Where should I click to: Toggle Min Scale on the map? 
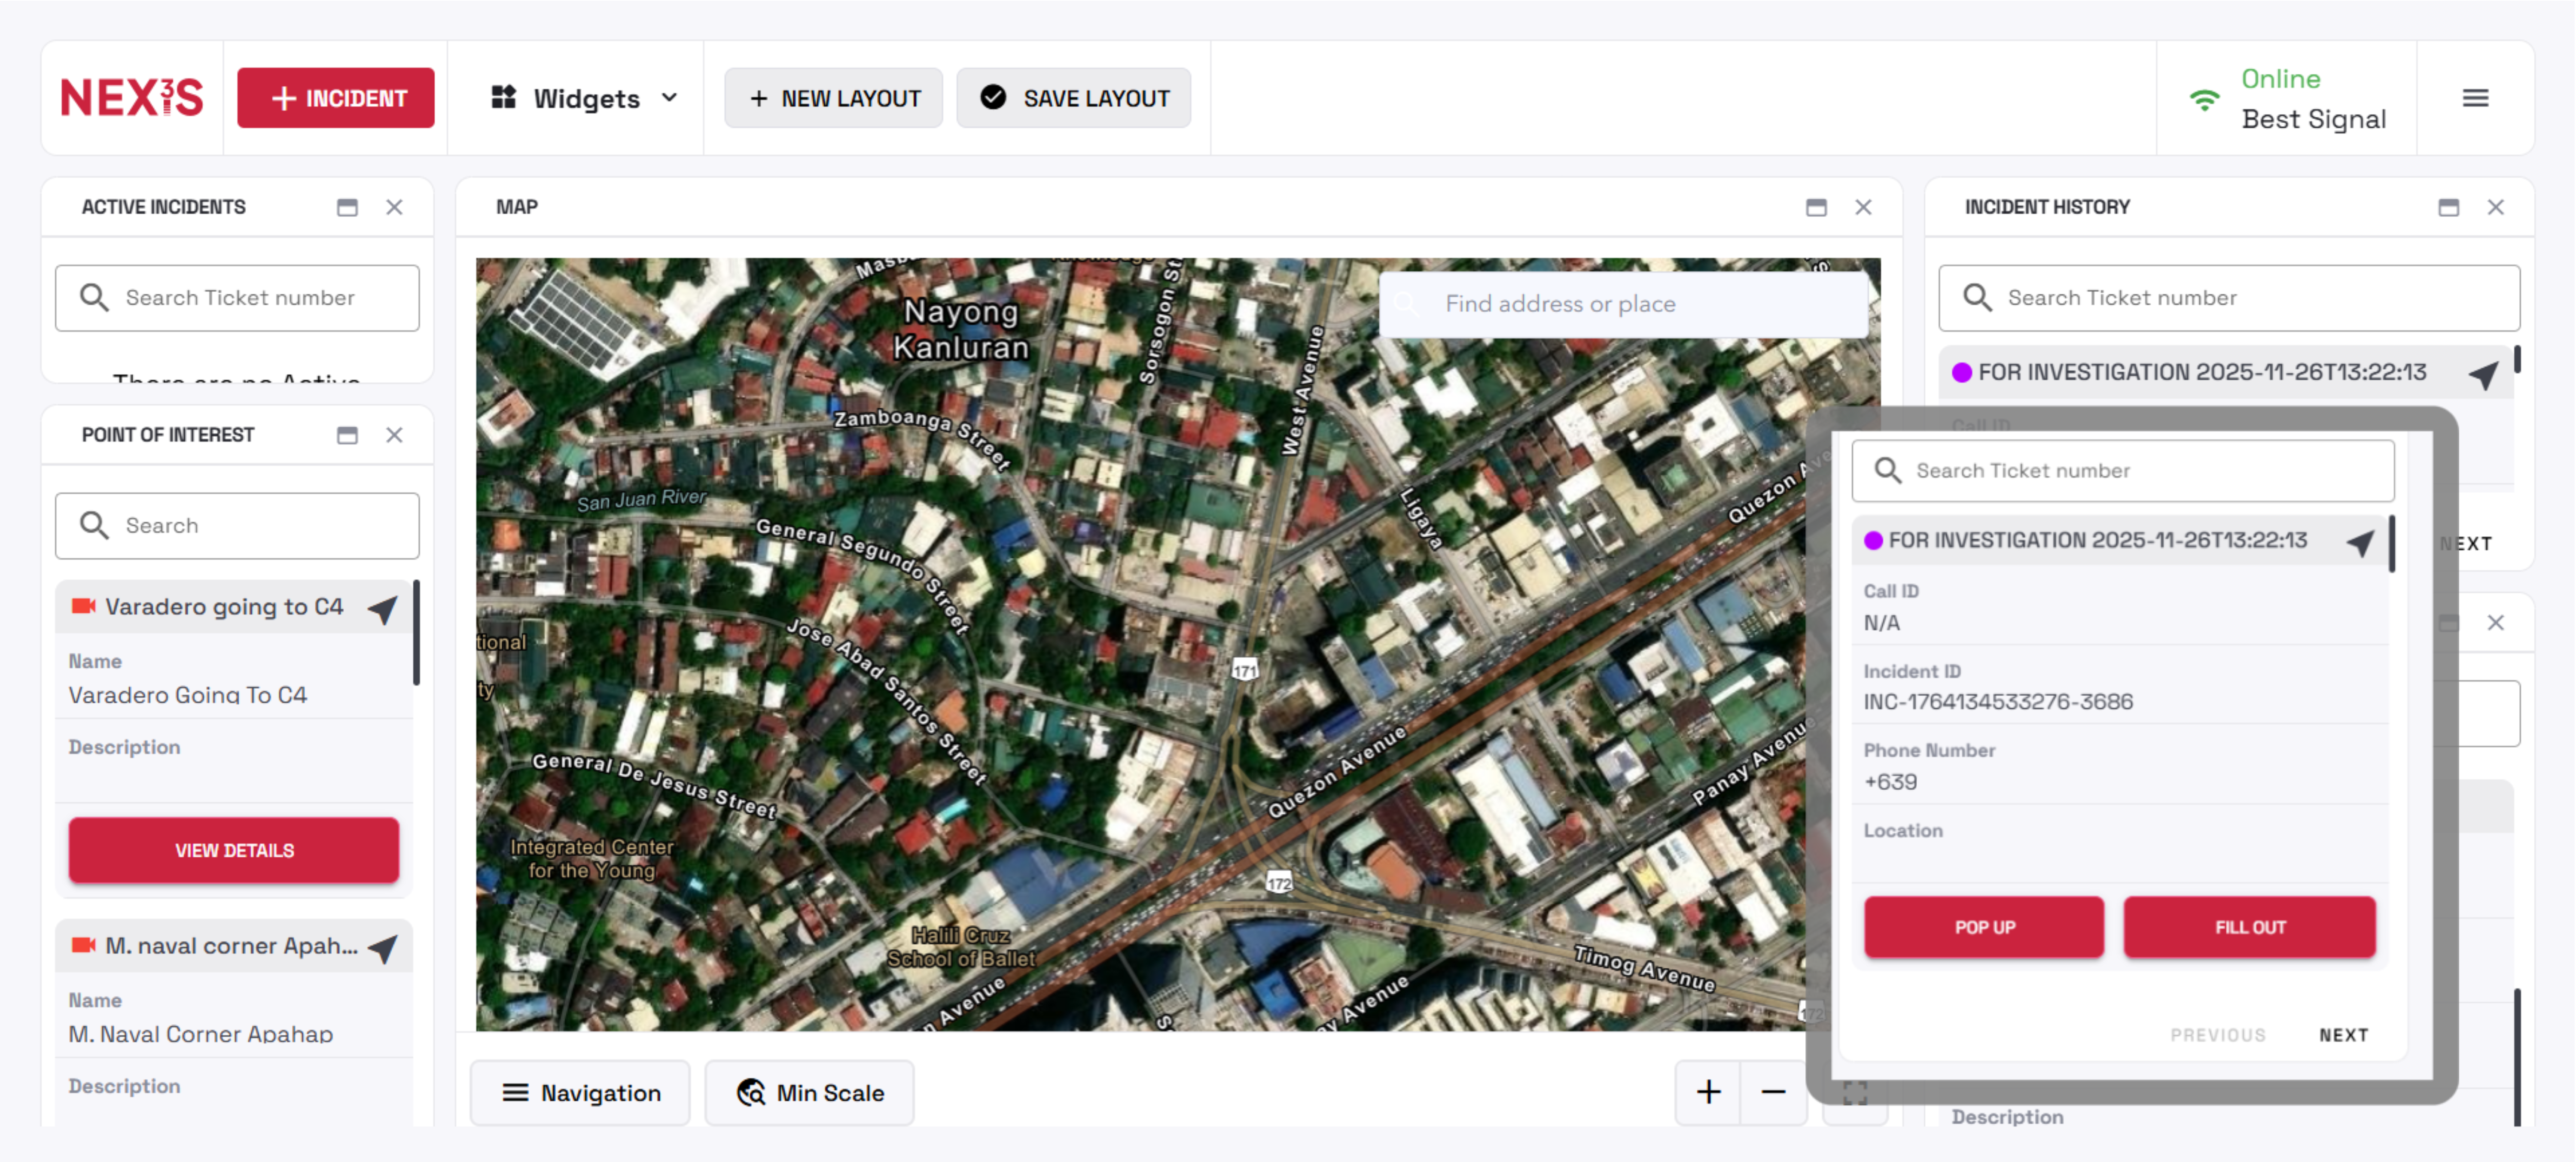tap(810, 1092)
